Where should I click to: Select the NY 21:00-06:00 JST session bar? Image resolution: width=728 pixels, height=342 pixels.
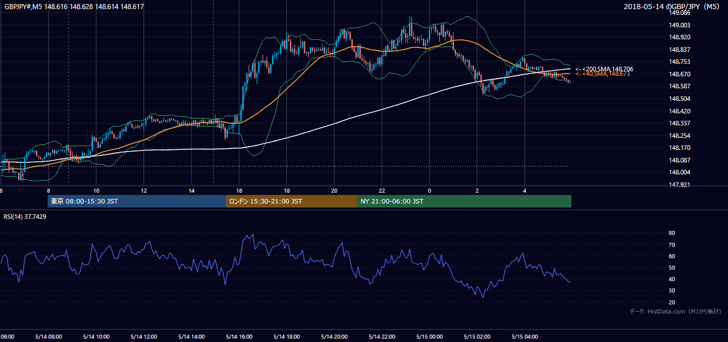point(464,201)
